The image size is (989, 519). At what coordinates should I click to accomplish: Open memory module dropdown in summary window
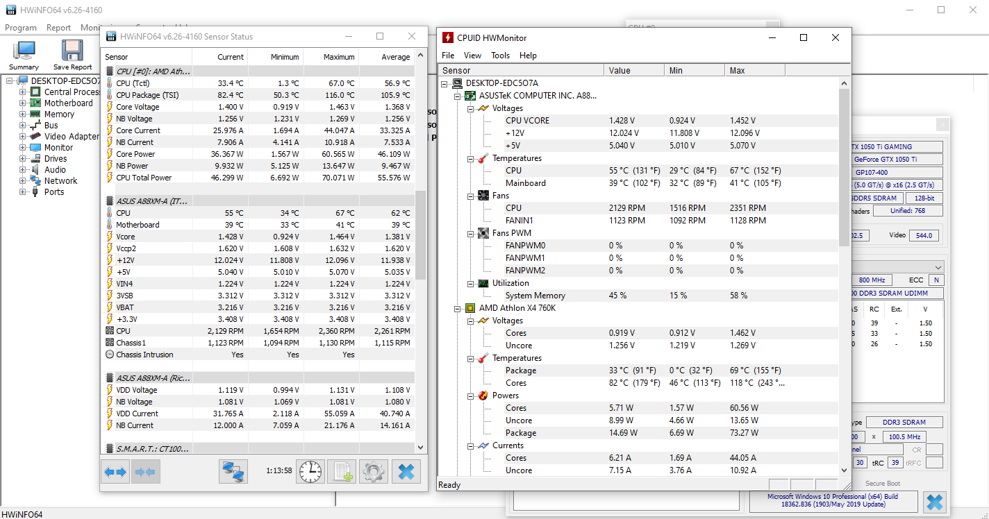coord(939,267)
